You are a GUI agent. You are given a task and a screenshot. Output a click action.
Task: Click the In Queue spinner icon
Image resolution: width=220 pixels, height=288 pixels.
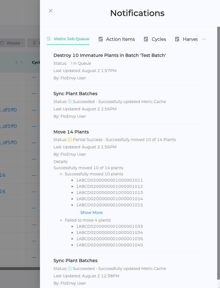coord(71,63)
